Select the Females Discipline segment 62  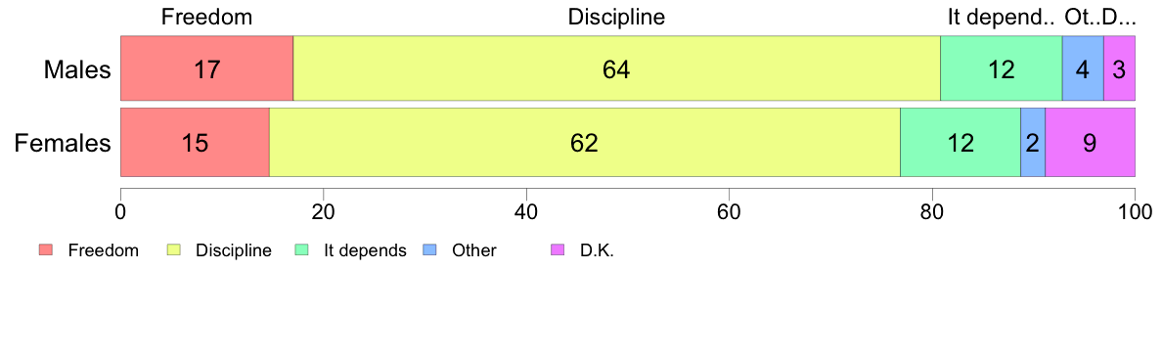point(585,143)
